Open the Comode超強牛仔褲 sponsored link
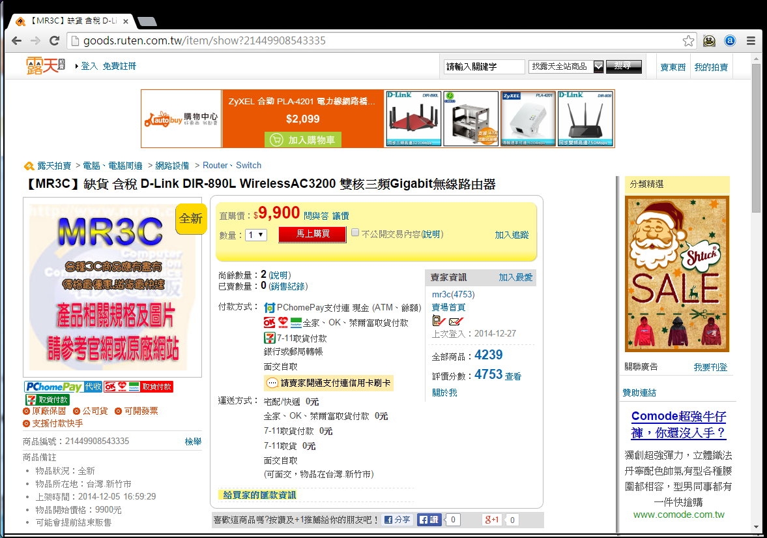 (x=678, y=425)
